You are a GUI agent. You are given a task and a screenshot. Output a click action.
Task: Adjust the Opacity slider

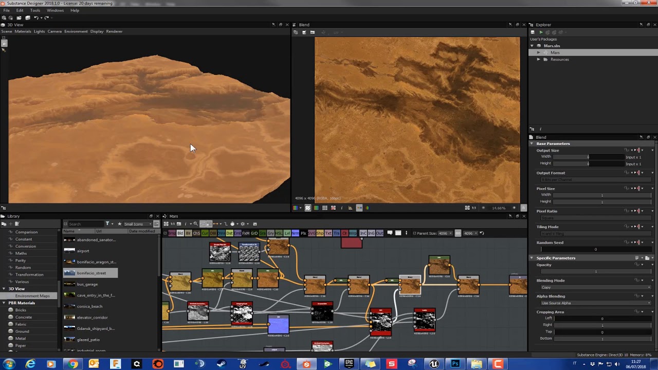[596, 271]
